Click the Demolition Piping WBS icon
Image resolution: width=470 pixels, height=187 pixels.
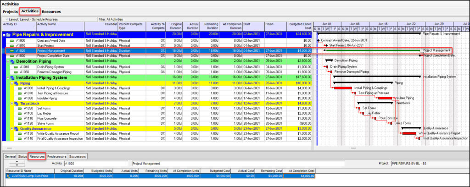12,61
